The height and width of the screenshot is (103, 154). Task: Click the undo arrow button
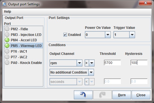pos(83,95)
